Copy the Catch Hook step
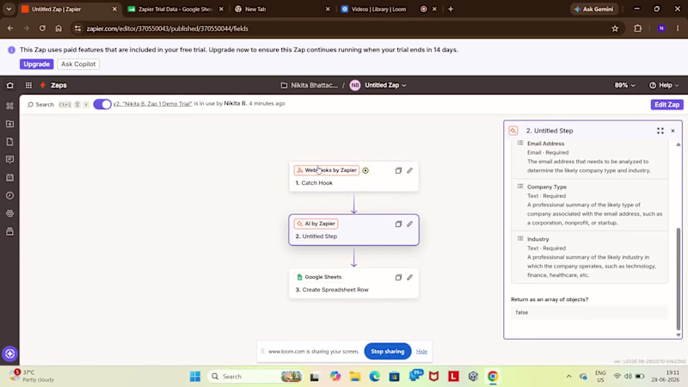The width and height of the screenshot is (688, 387). (398, 170)
